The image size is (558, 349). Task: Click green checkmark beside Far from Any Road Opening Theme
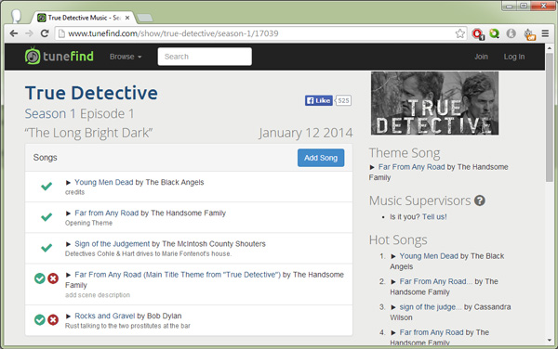pos(46,217)
